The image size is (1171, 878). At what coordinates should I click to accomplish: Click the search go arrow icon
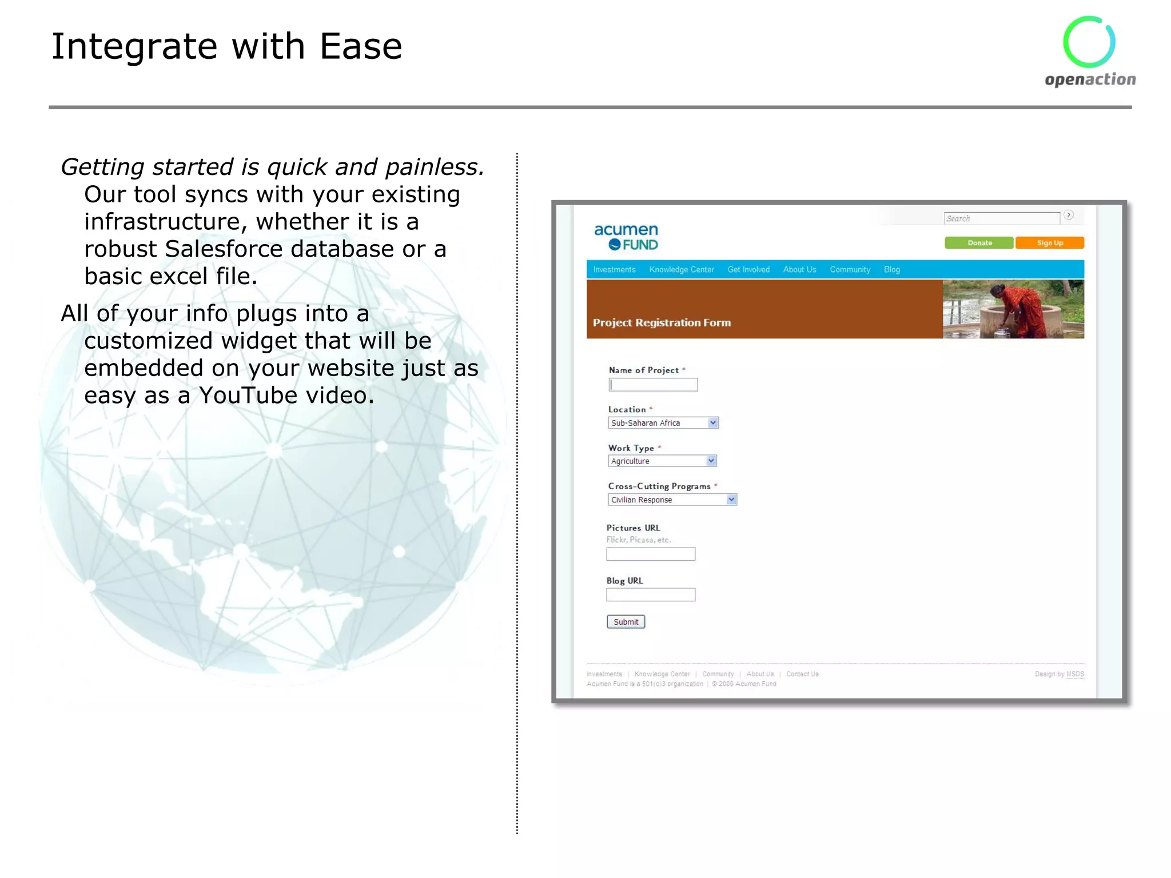coord(1069,215)
